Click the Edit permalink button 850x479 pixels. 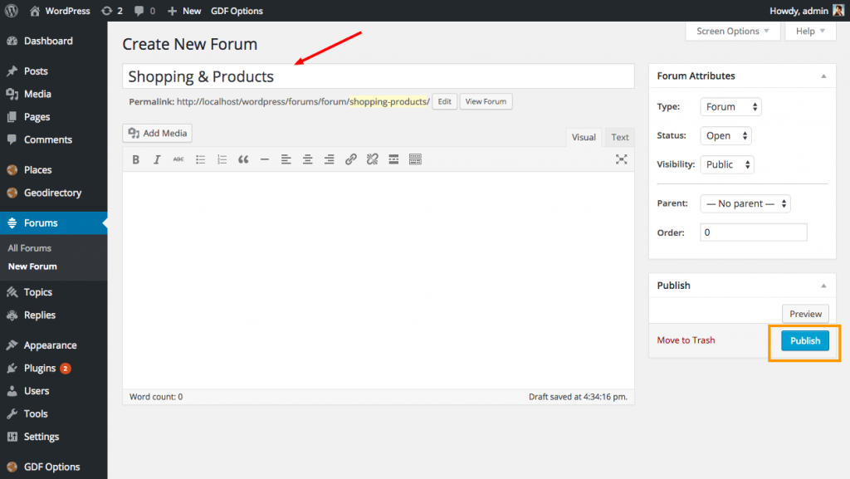point(445,101)
